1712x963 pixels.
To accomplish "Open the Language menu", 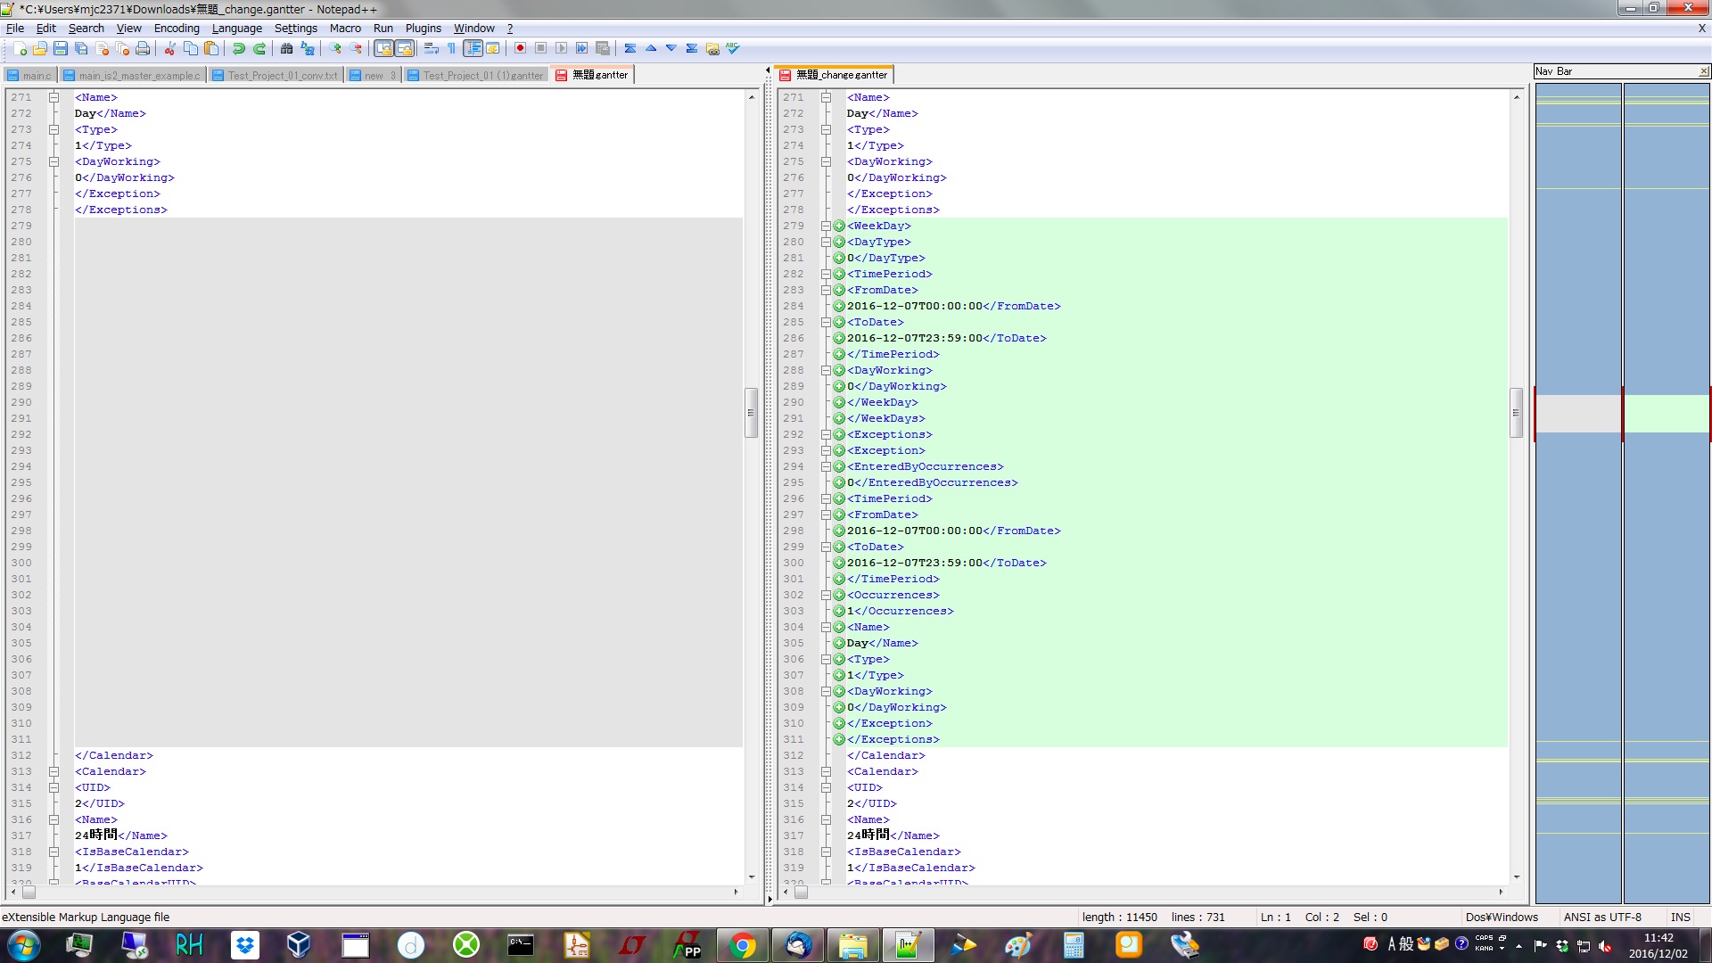I will pos(236,28).
